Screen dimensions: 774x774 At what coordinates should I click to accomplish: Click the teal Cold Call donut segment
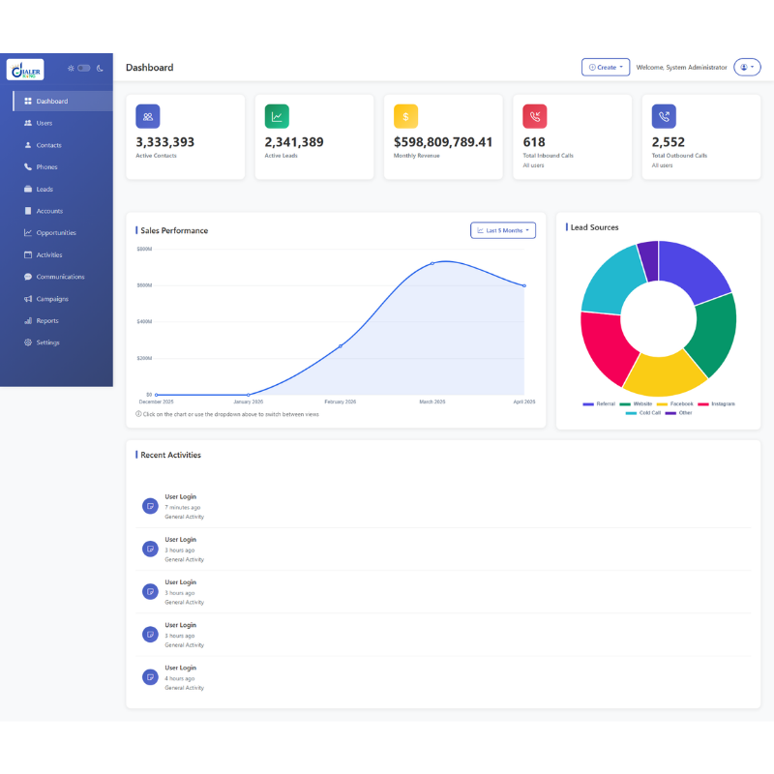click(611, 283)
